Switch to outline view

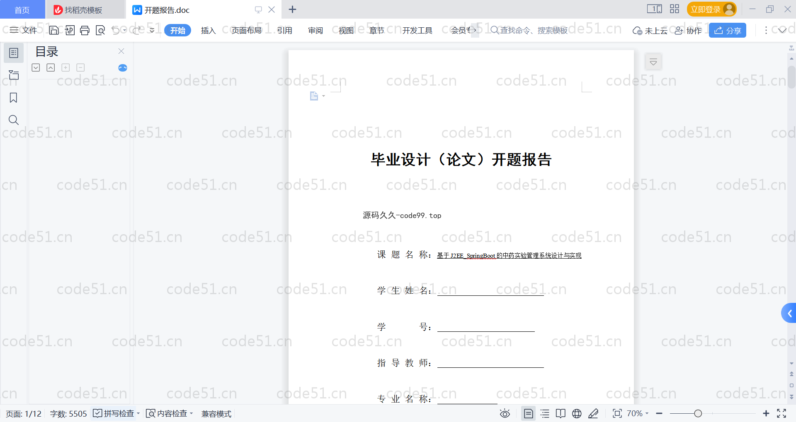pyautogui.click(x=545, y=413)
